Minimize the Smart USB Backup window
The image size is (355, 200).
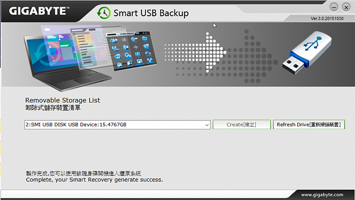[x=334, y=7]
